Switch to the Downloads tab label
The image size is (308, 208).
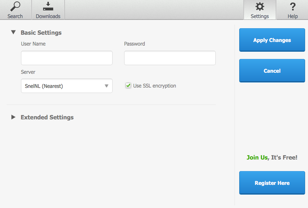pos(48,16)
